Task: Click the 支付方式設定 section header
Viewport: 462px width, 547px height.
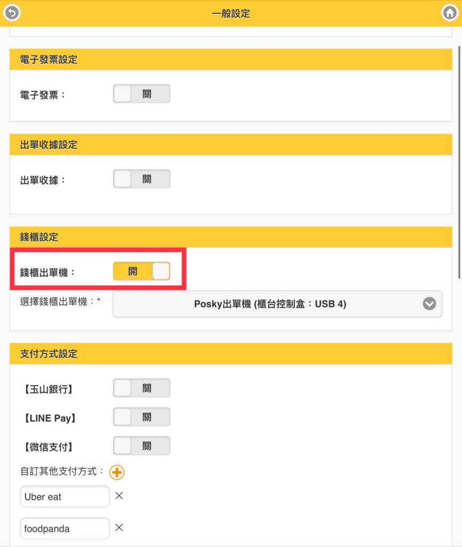Action: coord(231,354)
